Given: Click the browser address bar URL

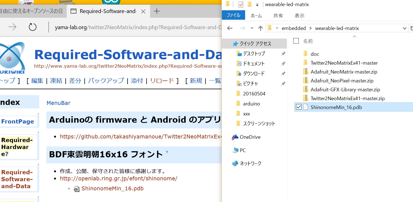Looking at the screenshot, I should 136,27.
